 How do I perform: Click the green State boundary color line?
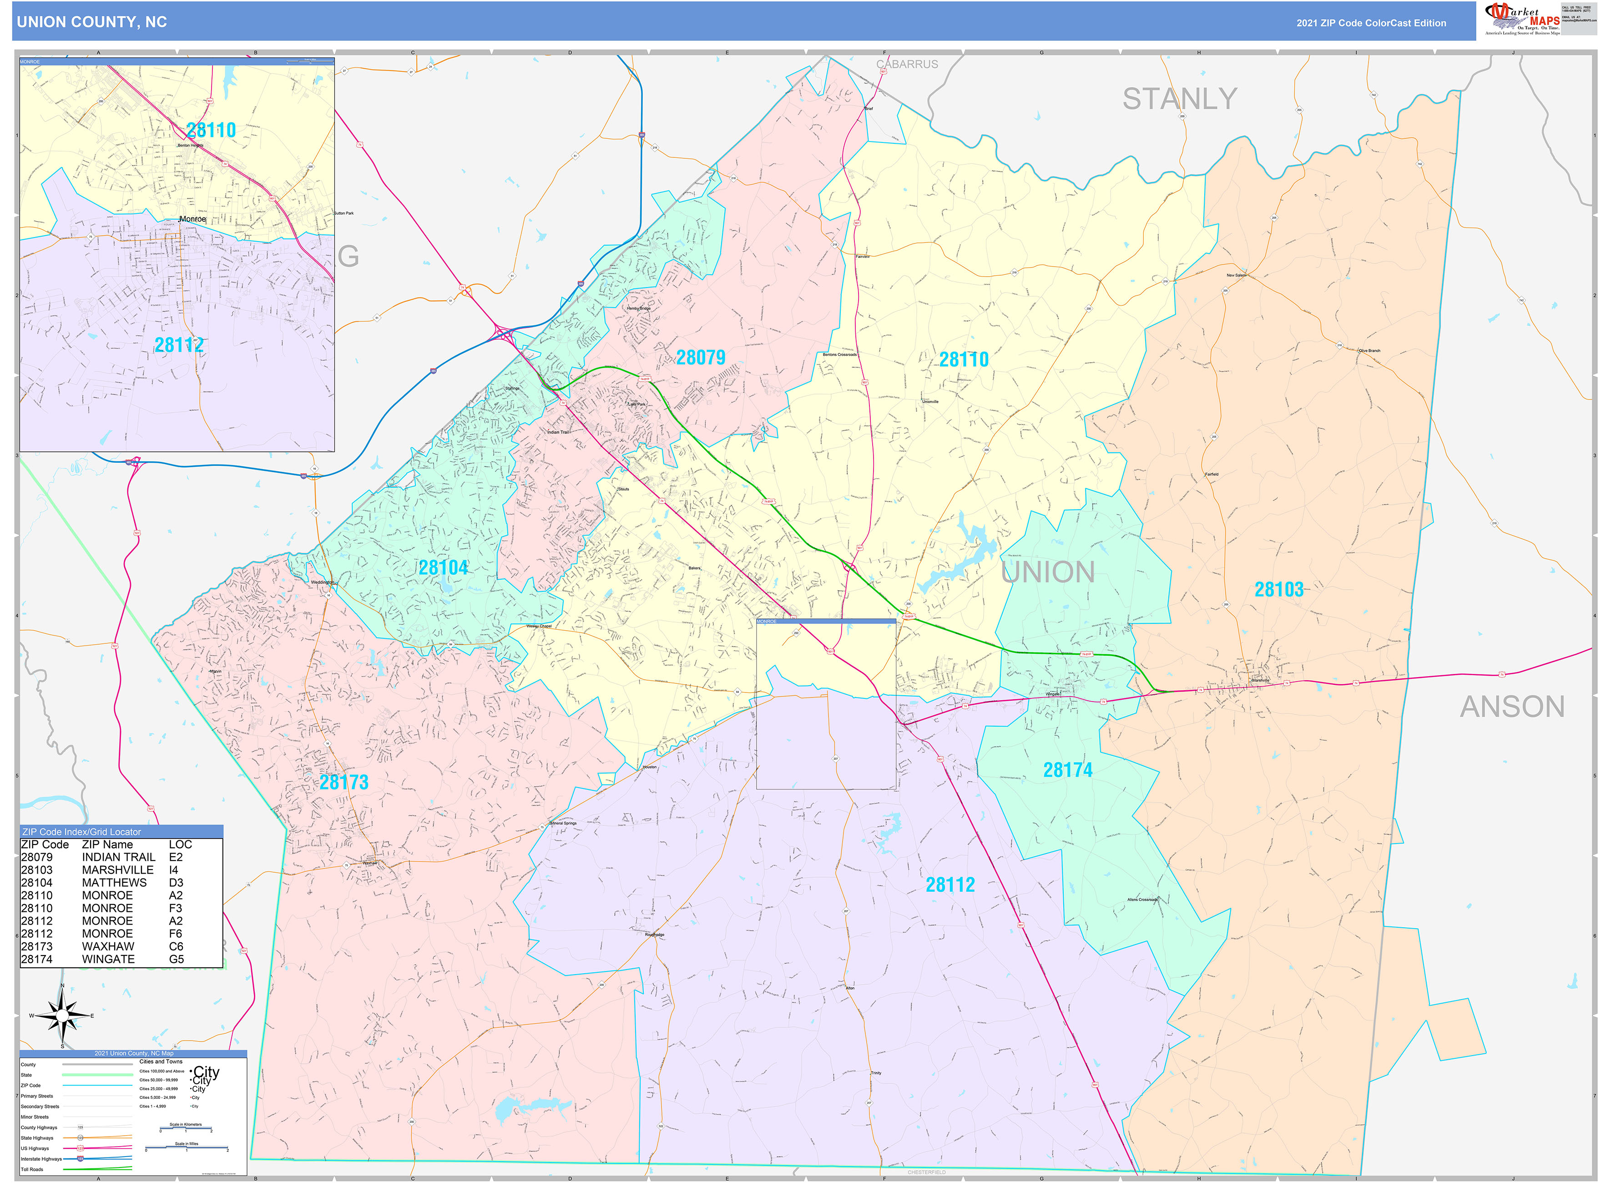[x=98, y=1075]
